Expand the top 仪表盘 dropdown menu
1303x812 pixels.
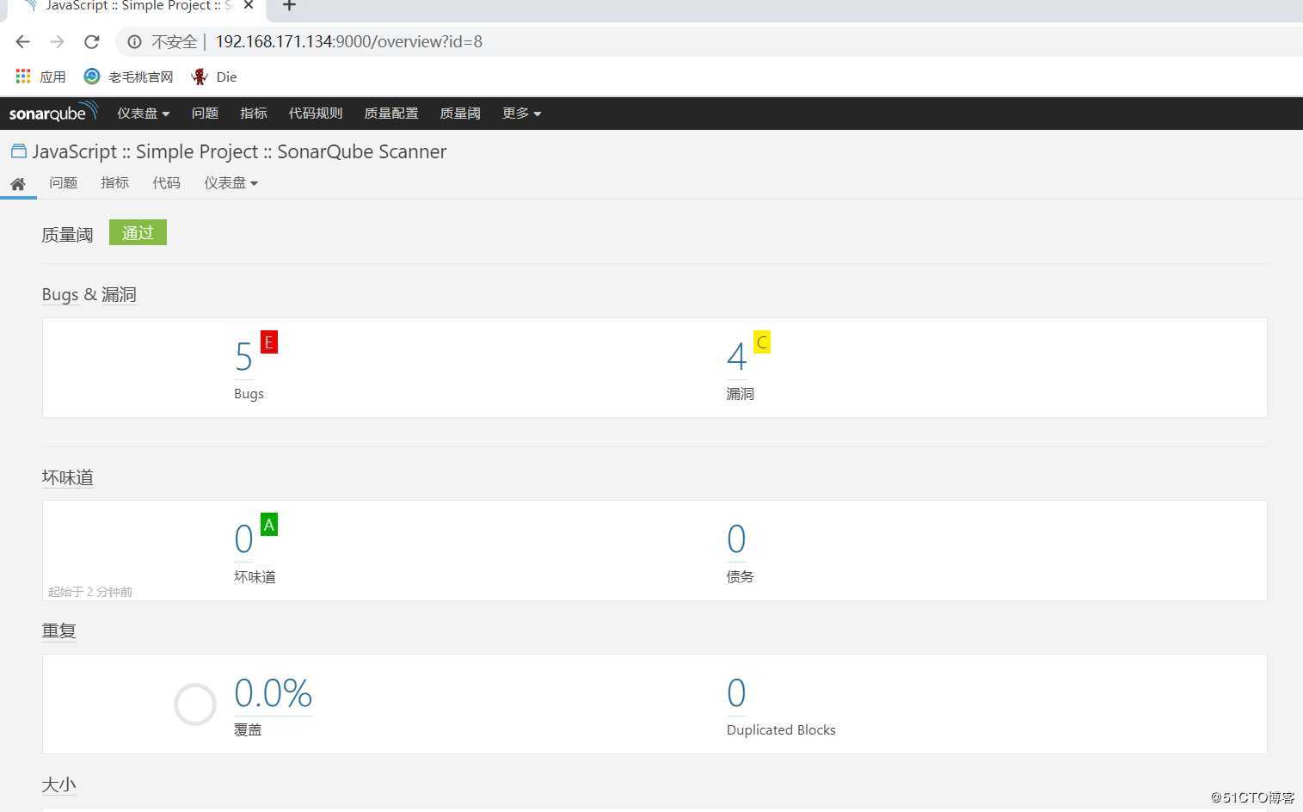pos(144,114)
